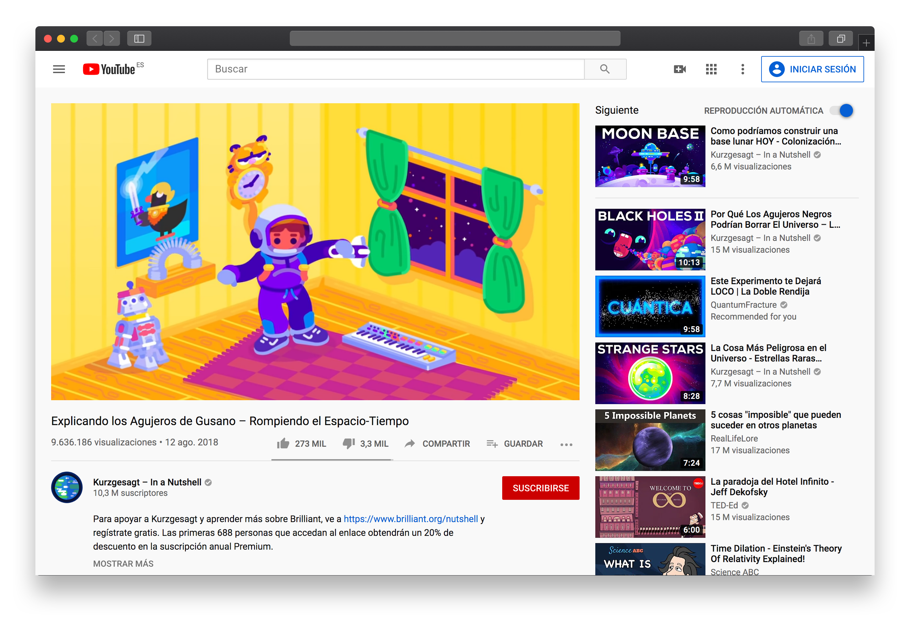The image size is (910, 626).
Task: Open Kurzgesagt – In a Nutshell channel name
Action: pos(147,482)
